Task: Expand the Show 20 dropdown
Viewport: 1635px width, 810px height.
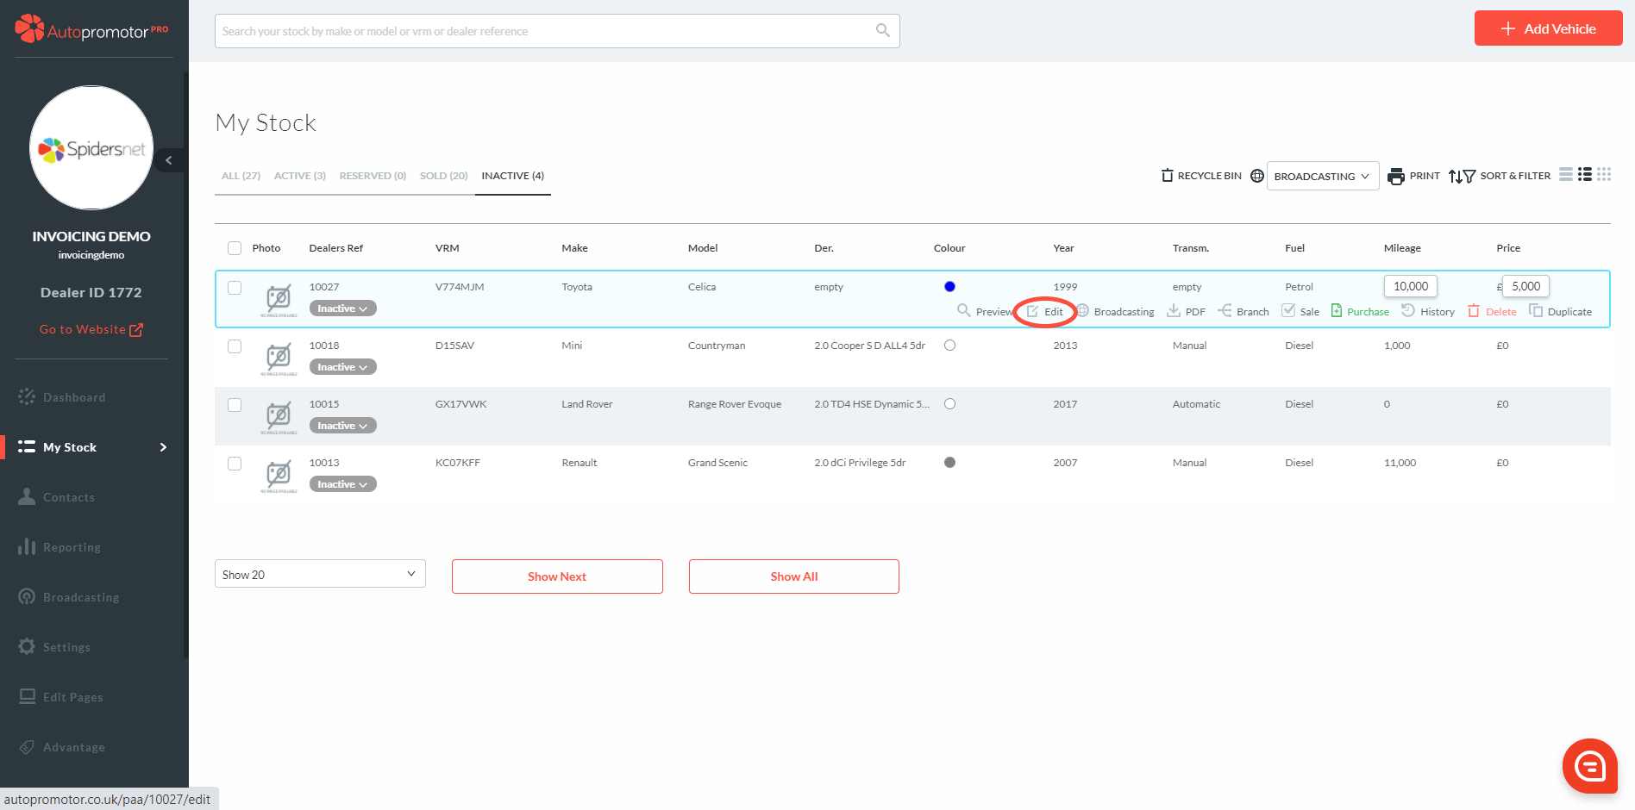Action: 320,574
